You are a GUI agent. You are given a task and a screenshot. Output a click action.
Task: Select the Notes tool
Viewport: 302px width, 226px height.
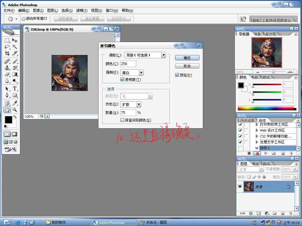pos(7,103)
